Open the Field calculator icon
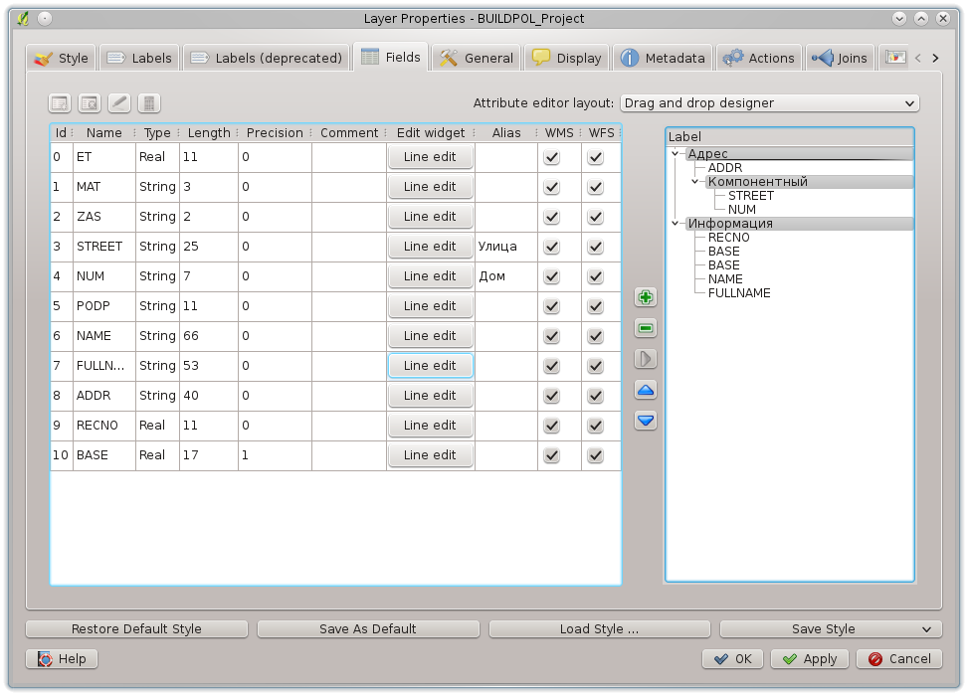The image size is (968, 696). point(149,103)
